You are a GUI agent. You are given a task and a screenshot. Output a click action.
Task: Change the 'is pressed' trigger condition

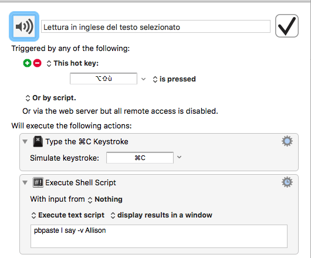pyautogui.click(x=174, y=79)
